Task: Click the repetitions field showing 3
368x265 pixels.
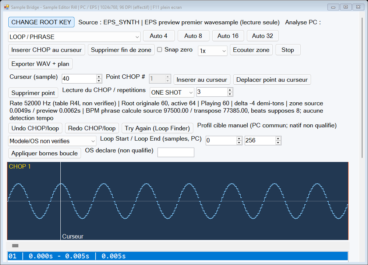Action: [212, 92]
